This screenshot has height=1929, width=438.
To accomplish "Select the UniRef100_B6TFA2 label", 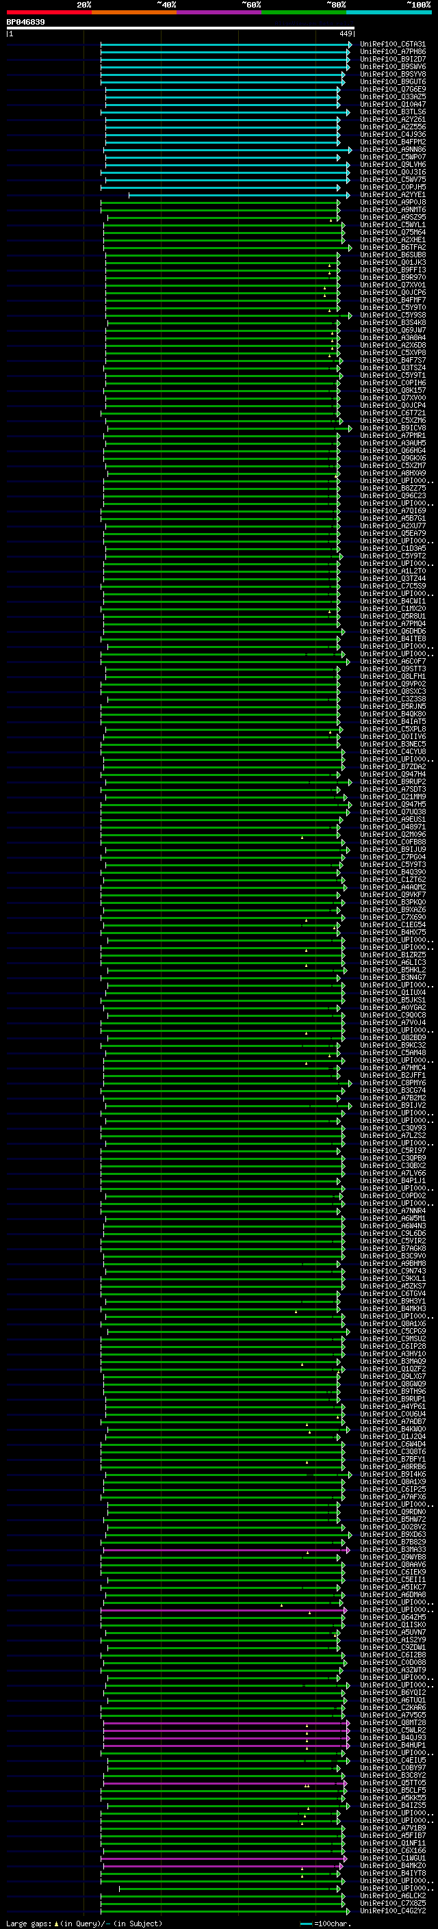I will pyautogui.click(x=392, y=248).
